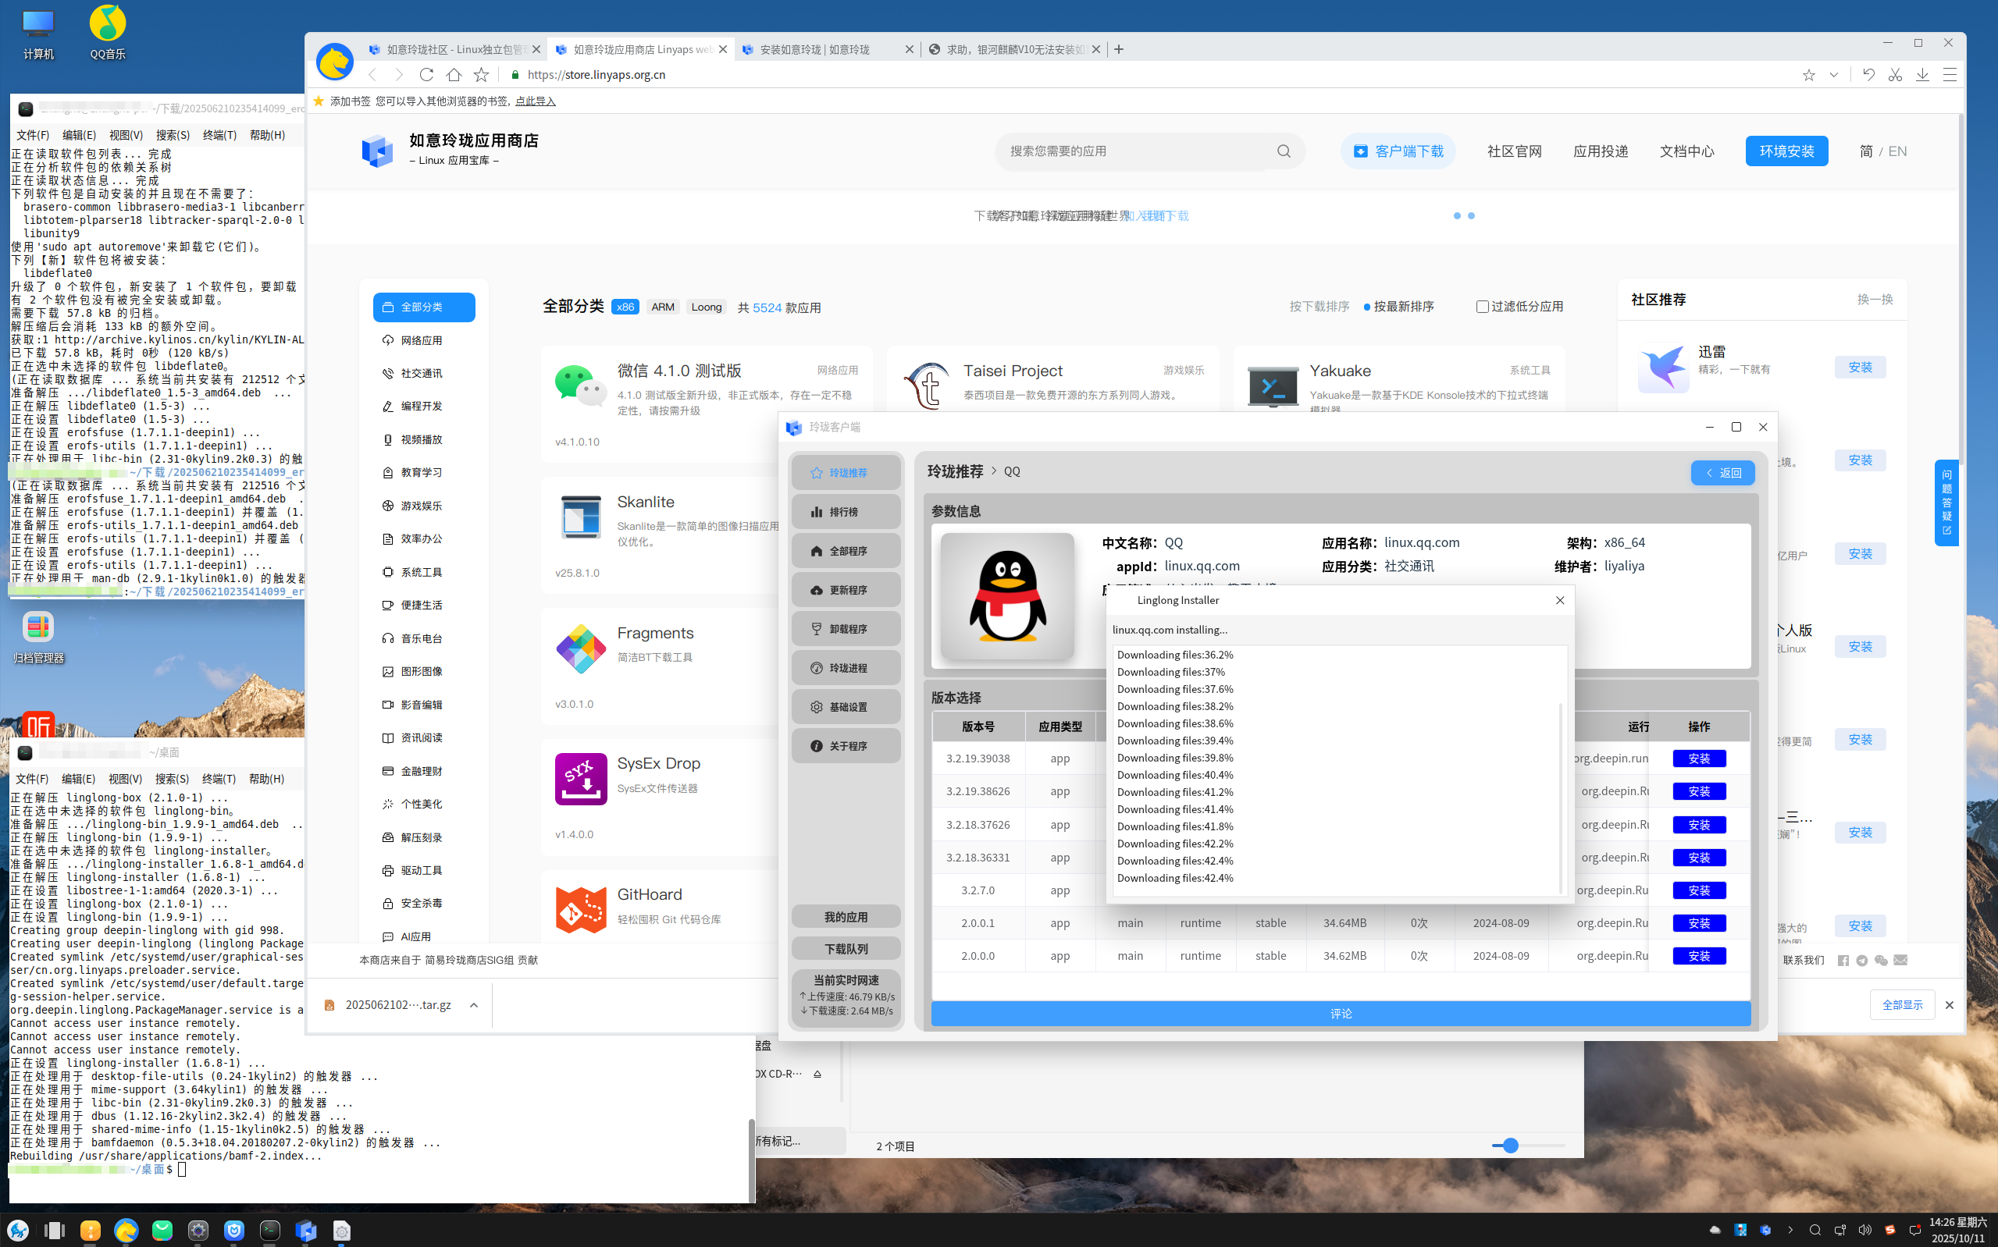Switch to 安装如意玲珑 browser tab
The height and width of the screenshot is (1247, 1998).
[x=828, y=49]
